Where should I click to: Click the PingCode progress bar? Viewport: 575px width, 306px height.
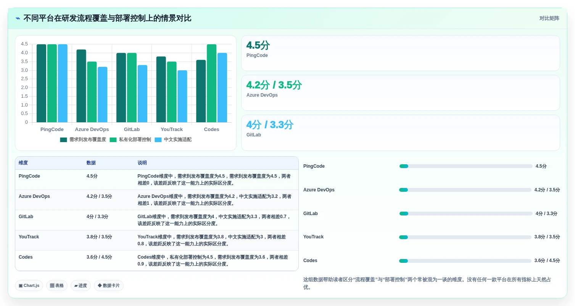point(466,166)
